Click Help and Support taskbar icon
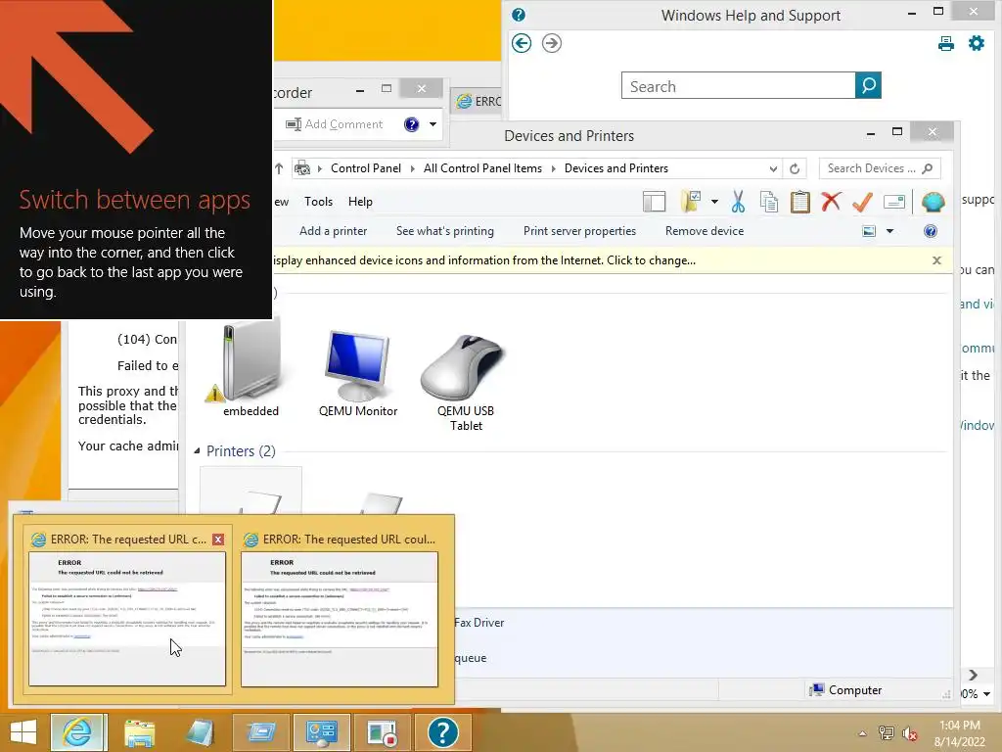The width and height of the screenshot is (1002, 752). click(443, 732)
